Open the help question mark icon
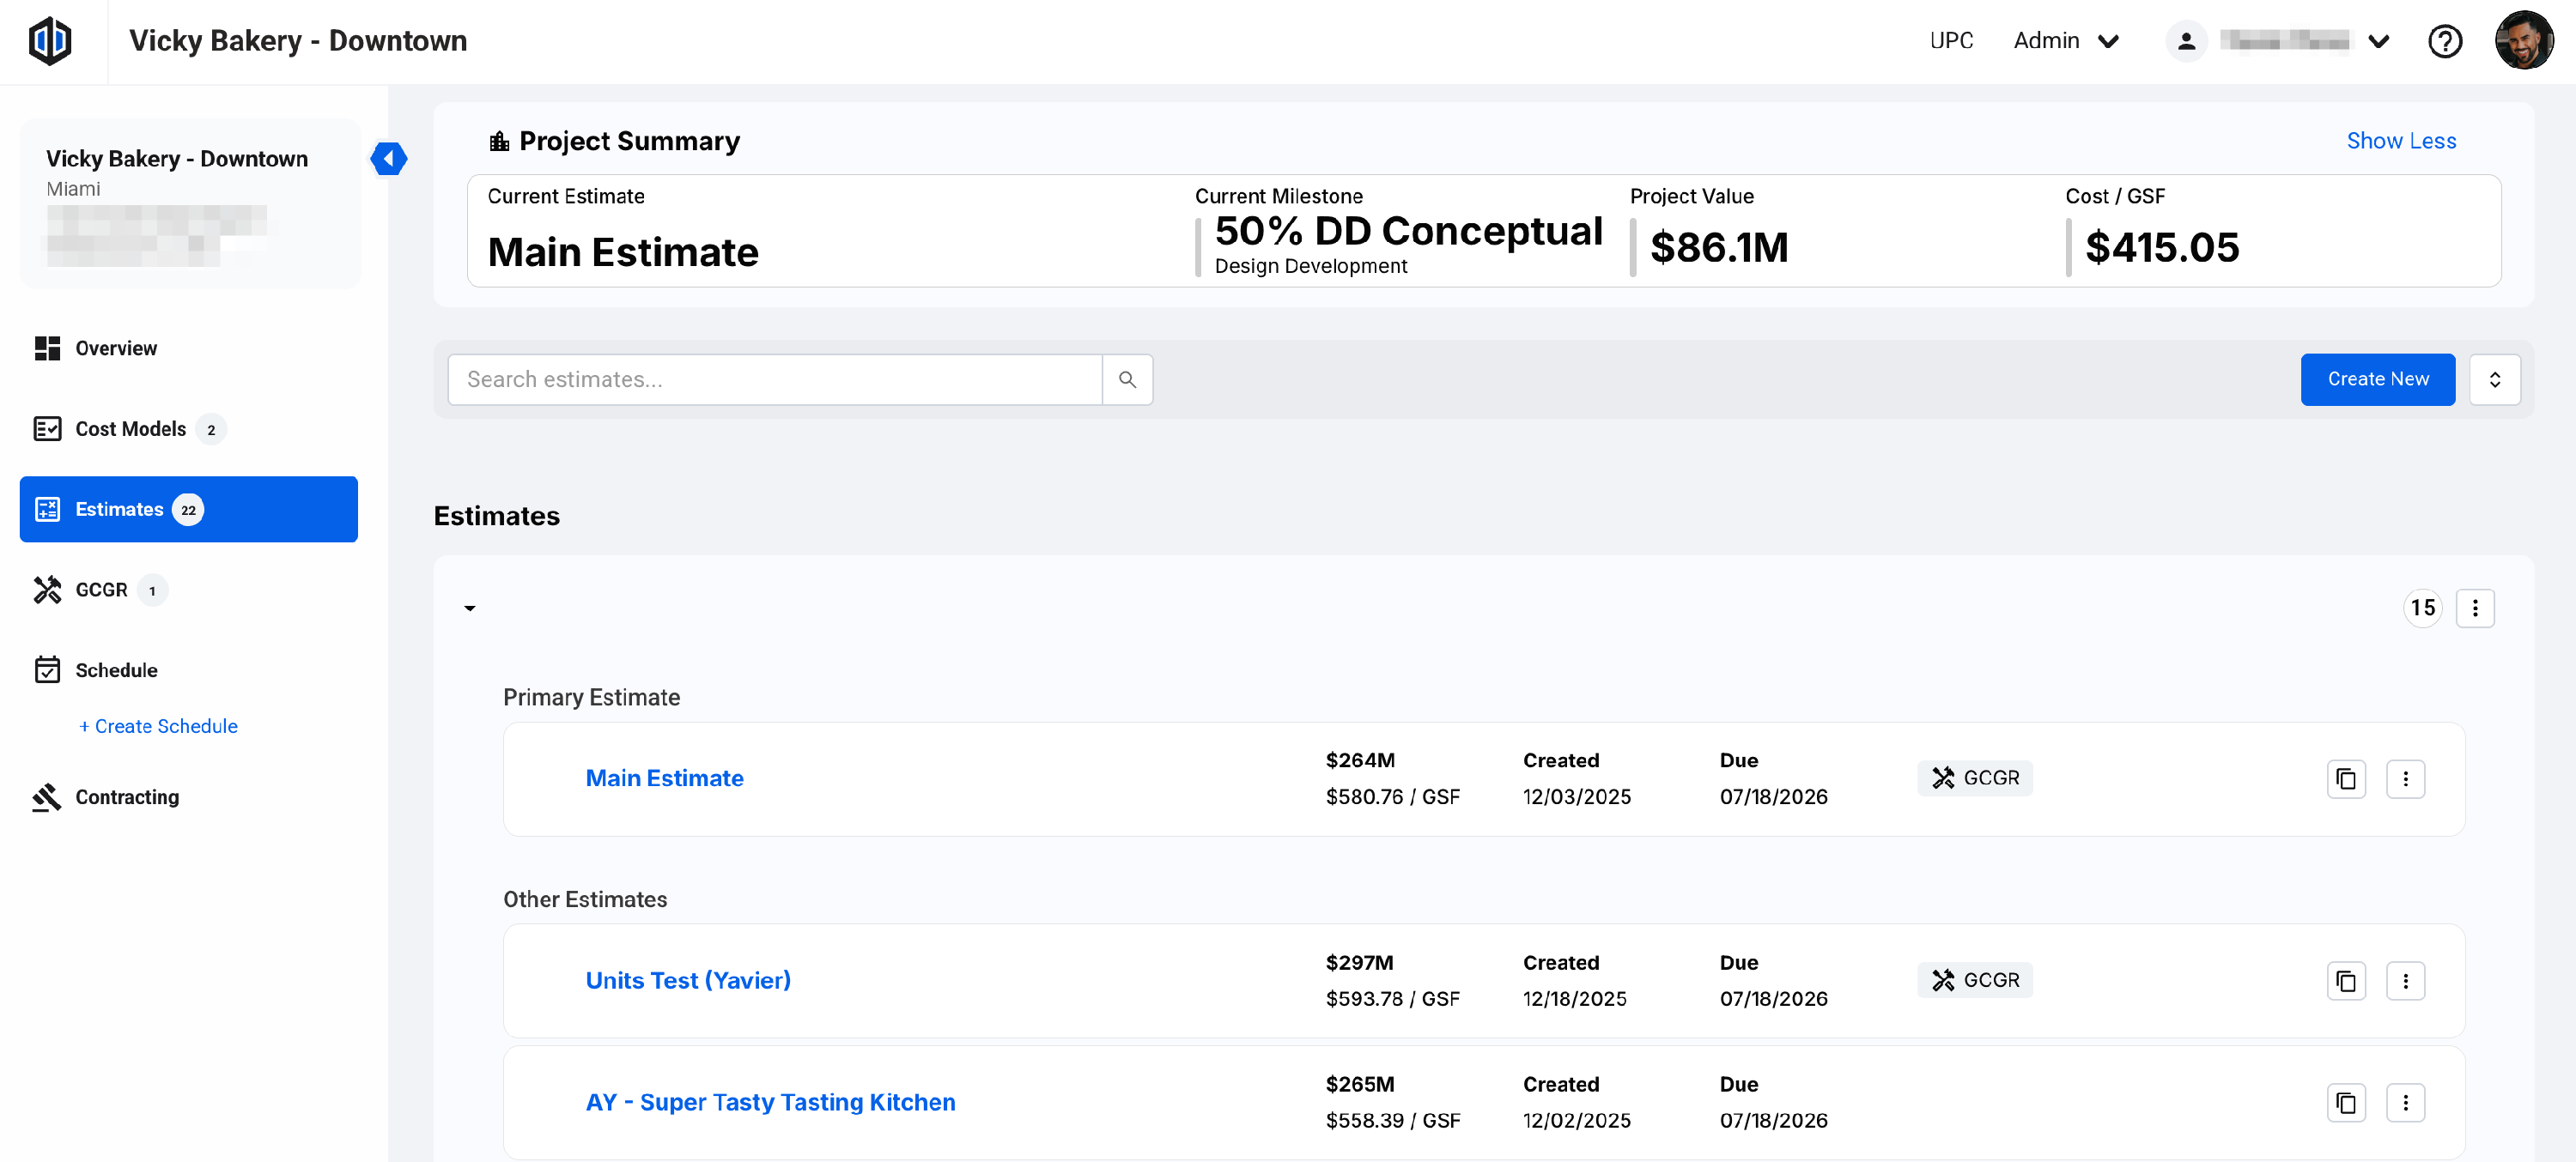 2444,41
